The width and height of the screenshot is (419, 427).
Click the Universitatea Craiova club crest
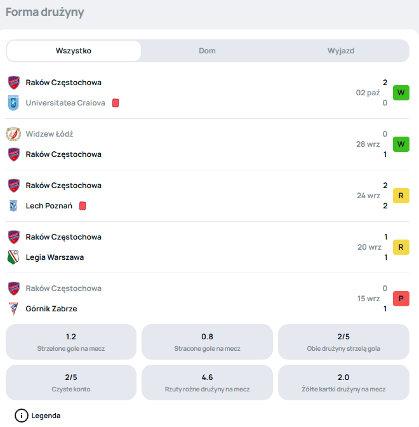pyautogui.click(x=13, y=103)
